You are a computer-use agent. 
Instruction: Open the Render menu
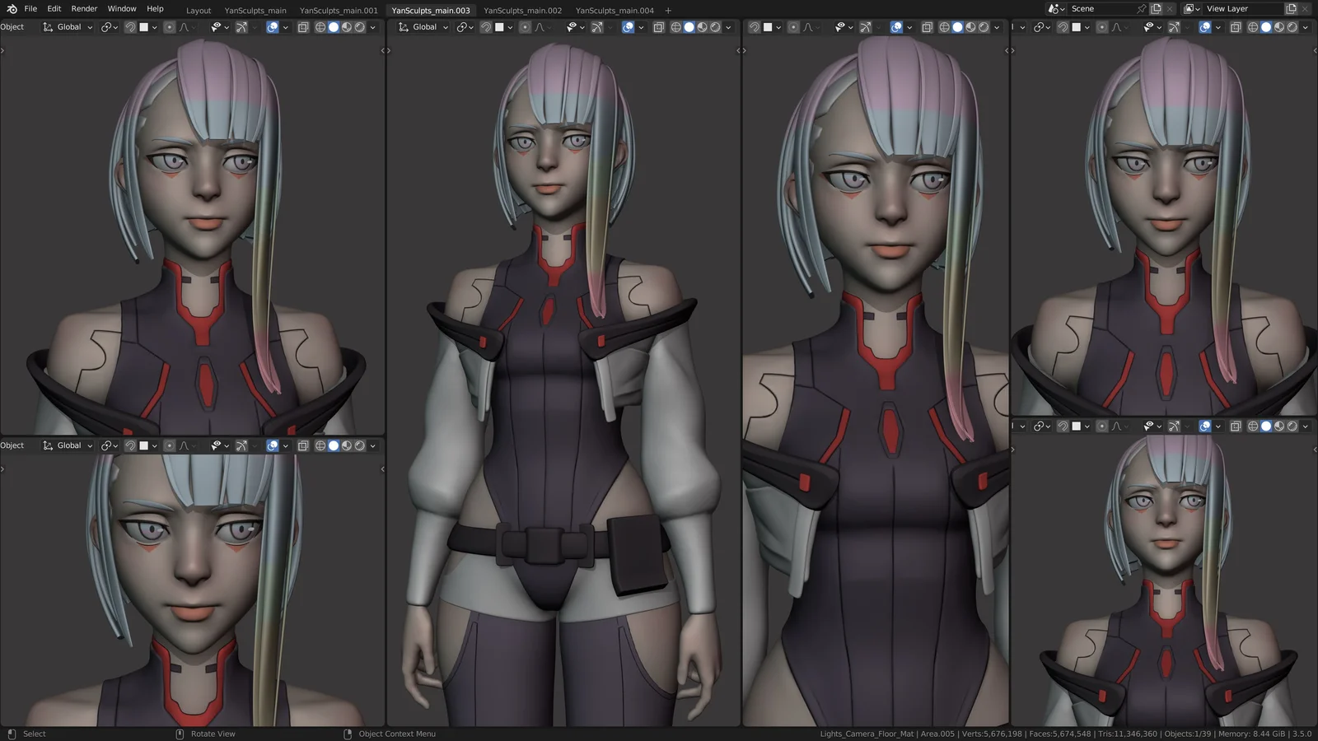[83, 8]
